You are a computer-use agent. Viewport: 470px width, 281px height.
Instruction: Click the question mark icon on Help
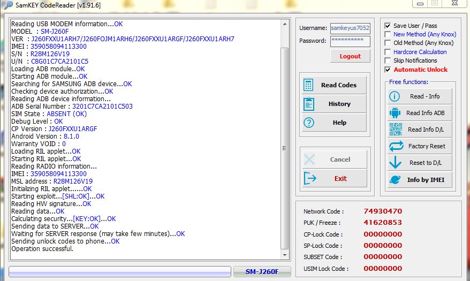coord(309,123)
